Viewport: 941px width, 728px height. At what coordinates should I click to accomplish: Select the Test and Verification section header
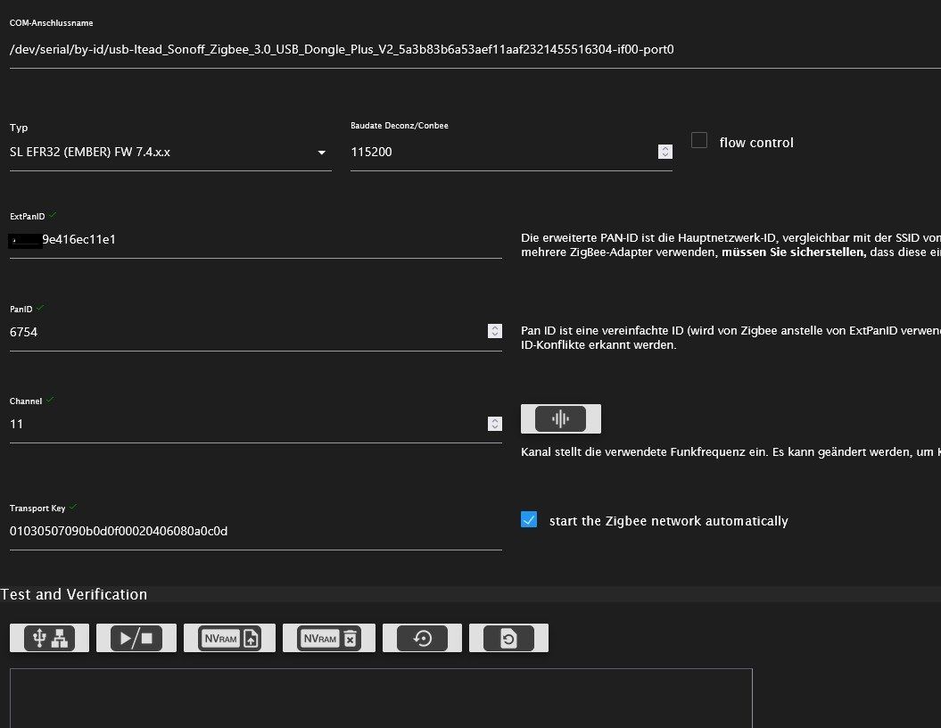[x=74, y=594]
